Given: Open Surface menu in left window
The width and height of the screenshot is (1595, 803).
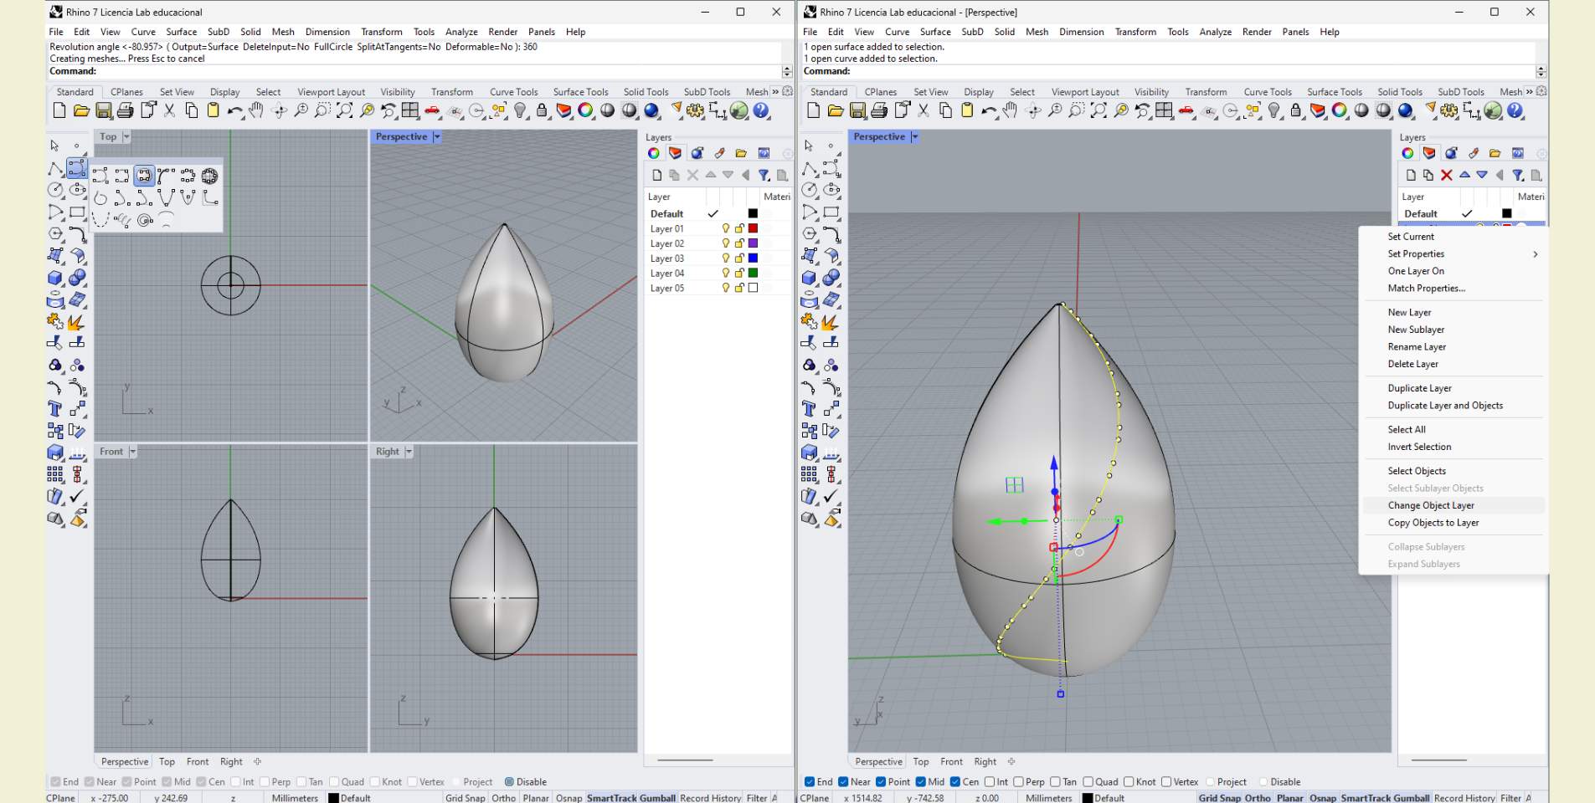Looking at the screenshot, I should coord(182,32).
